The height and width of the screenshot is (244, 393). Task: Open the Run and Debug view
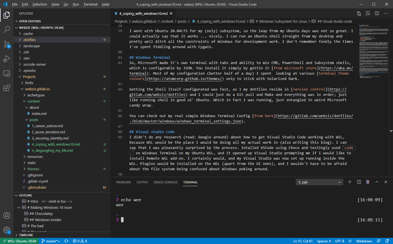point(7,59)
